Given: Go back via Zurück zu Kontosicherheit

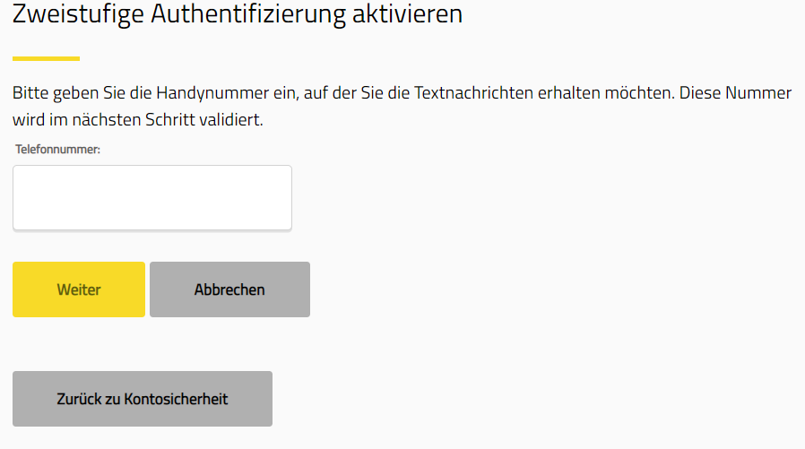Looking at the screenshot, I should [x=143, y=399].
